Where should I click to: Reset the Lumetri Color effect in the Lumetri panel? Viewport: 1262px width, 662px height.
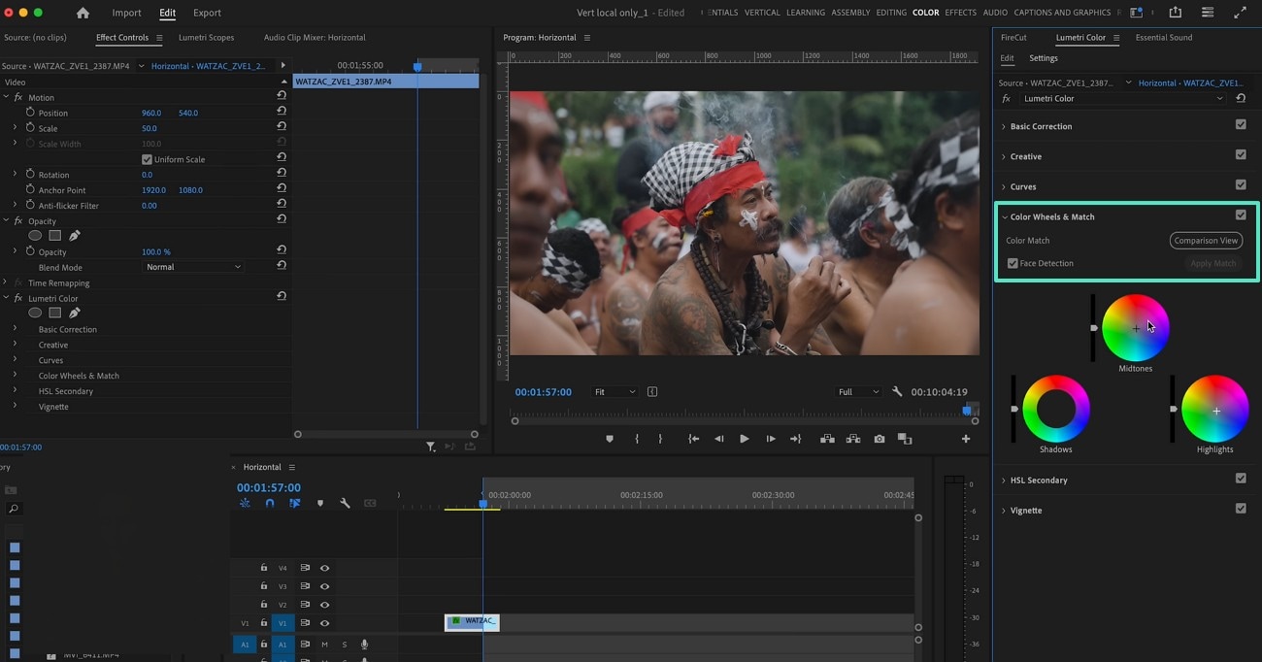(1241, 98)
